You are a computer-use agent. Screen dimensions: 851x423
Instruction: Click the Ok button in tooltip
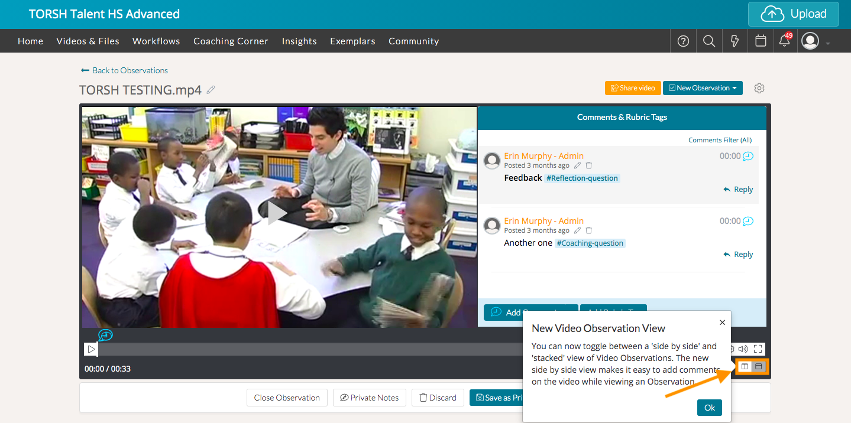tap(709, 408)
